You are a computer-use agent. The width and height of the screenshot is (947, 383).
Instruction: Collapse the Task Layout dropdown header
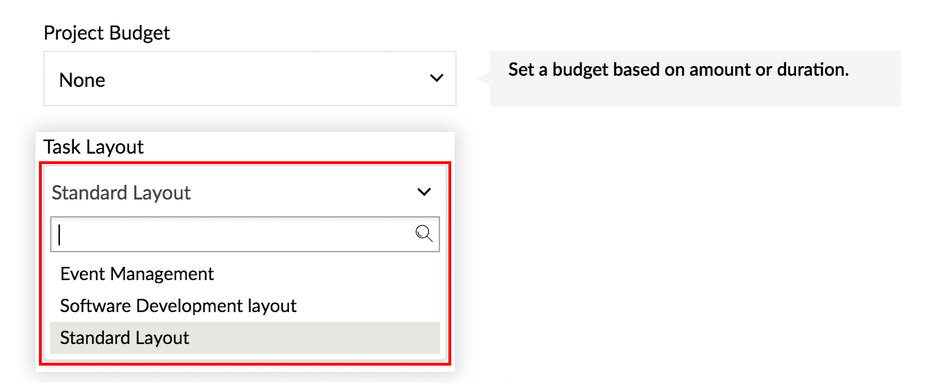tap(245, 192)
